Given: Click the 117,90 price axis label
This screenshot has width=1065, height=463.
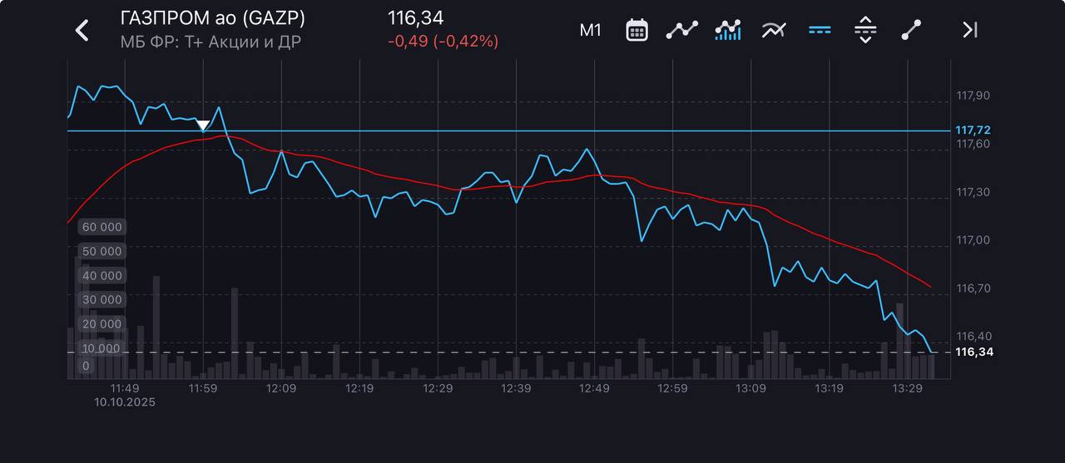Looking at the screenshot, I should [973, 96].
